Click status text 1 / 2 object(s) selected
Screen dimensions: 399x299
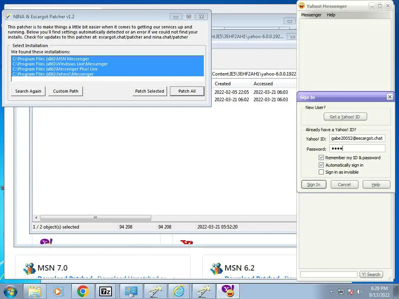coord(56,227)
